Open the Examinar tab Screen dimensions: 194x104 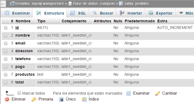(17, 13)
